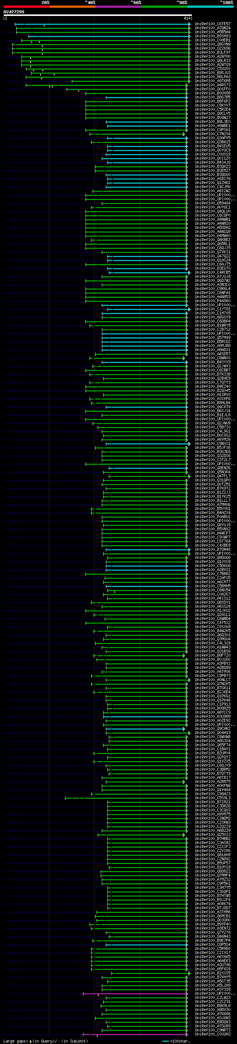Click label UniRef100_C8P5S4
This screenshot has height=1044, width=237.
click(x=212, y=944)
